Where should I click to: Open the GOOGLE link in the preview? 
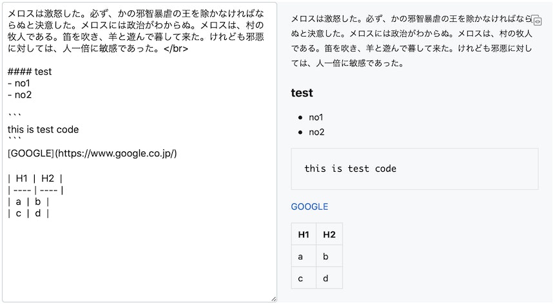click(x=309, y=207)
